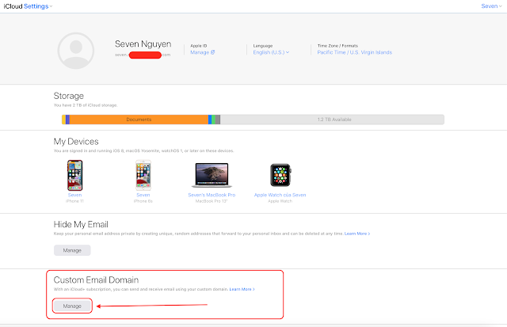
Task: Open Pacific Time / U.S. Virgin Islands settings
Action: click(x=354, y=52)
